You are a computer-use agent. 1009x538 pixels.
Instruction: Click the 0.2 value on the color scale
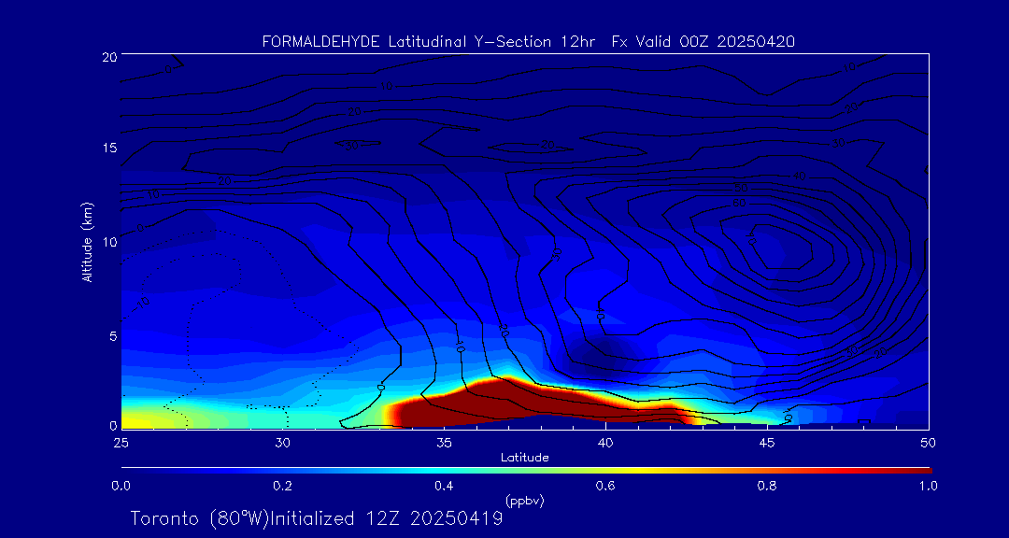[x=283, y=486]
